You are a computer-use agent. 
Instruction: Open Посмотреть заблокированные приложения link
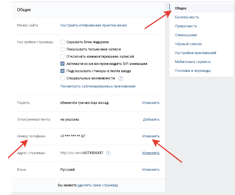(98, 86)
